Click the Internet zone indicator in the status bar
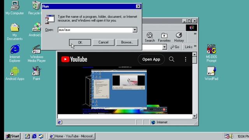Screen dimensions: 249x140 coord(160,122)
